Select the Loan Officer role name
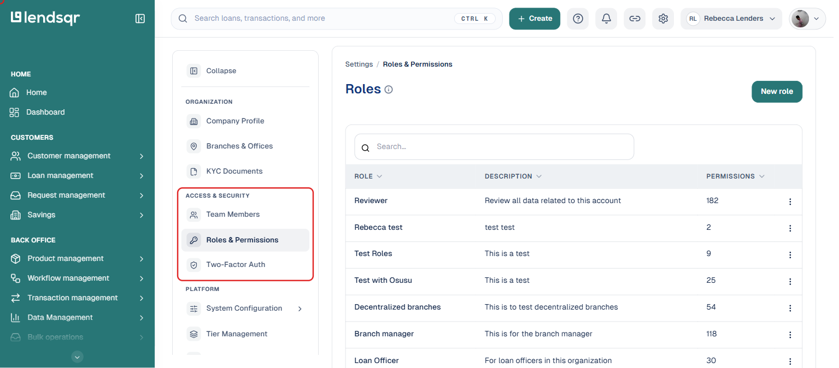Viewport: 839px width, 368px height. coord(377,361)
